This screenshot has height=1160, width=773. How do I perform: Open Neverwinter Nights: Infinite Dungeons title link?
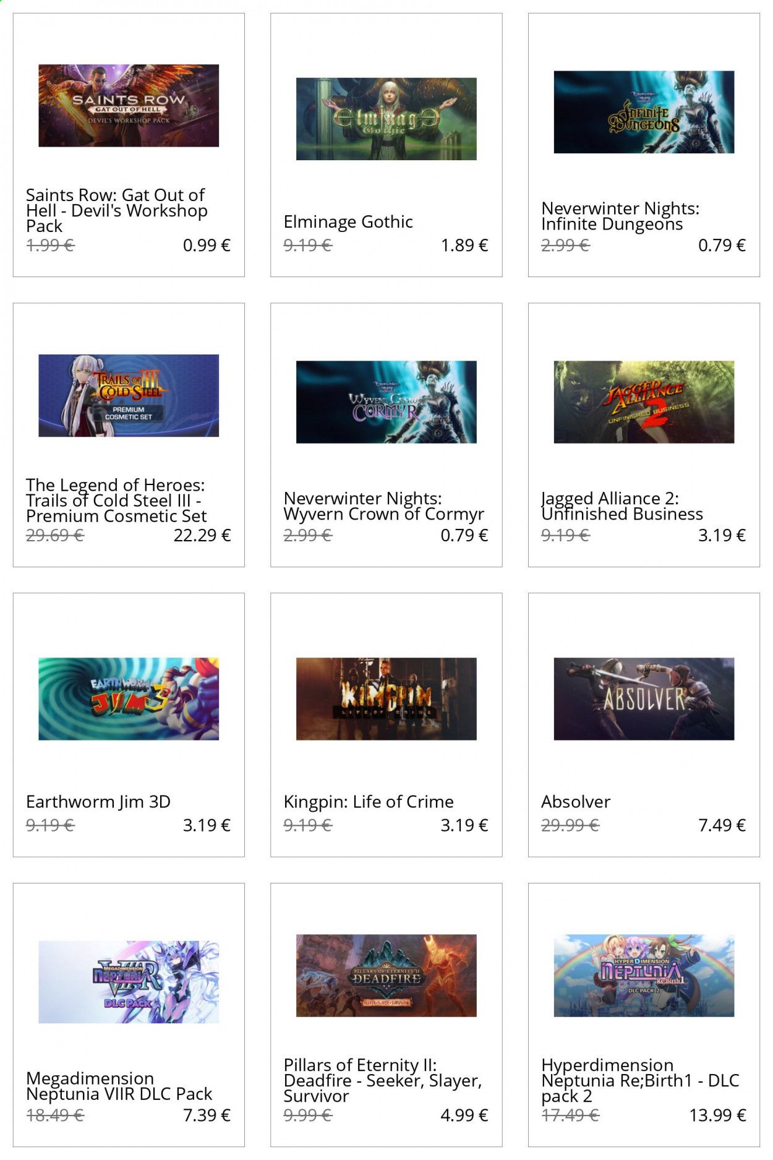[620, 216]
